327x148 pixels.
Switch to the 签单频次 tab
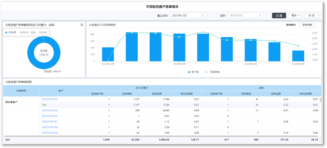pyautogui.click(x=291, y=25)
